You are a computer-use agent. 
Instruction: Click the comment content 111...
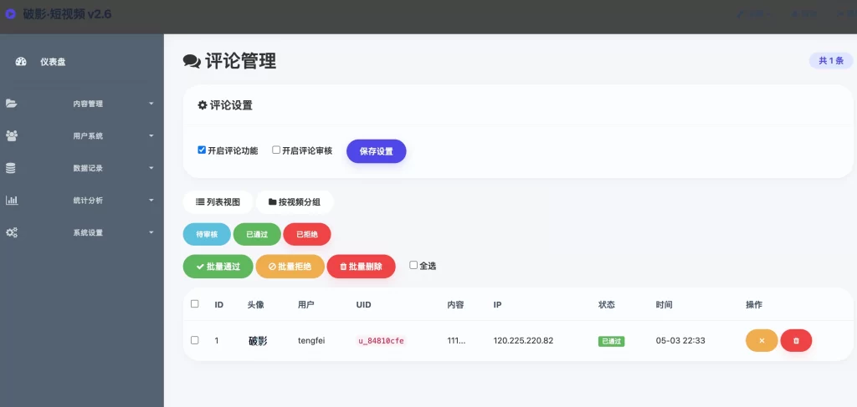(x=456, y=340)
